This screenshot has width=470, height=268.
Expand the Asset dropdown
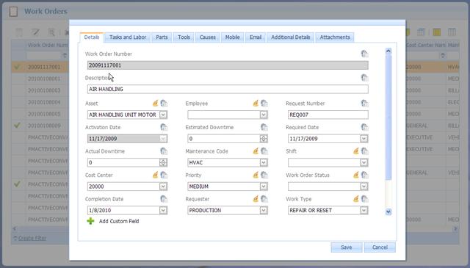click(163, 115)
